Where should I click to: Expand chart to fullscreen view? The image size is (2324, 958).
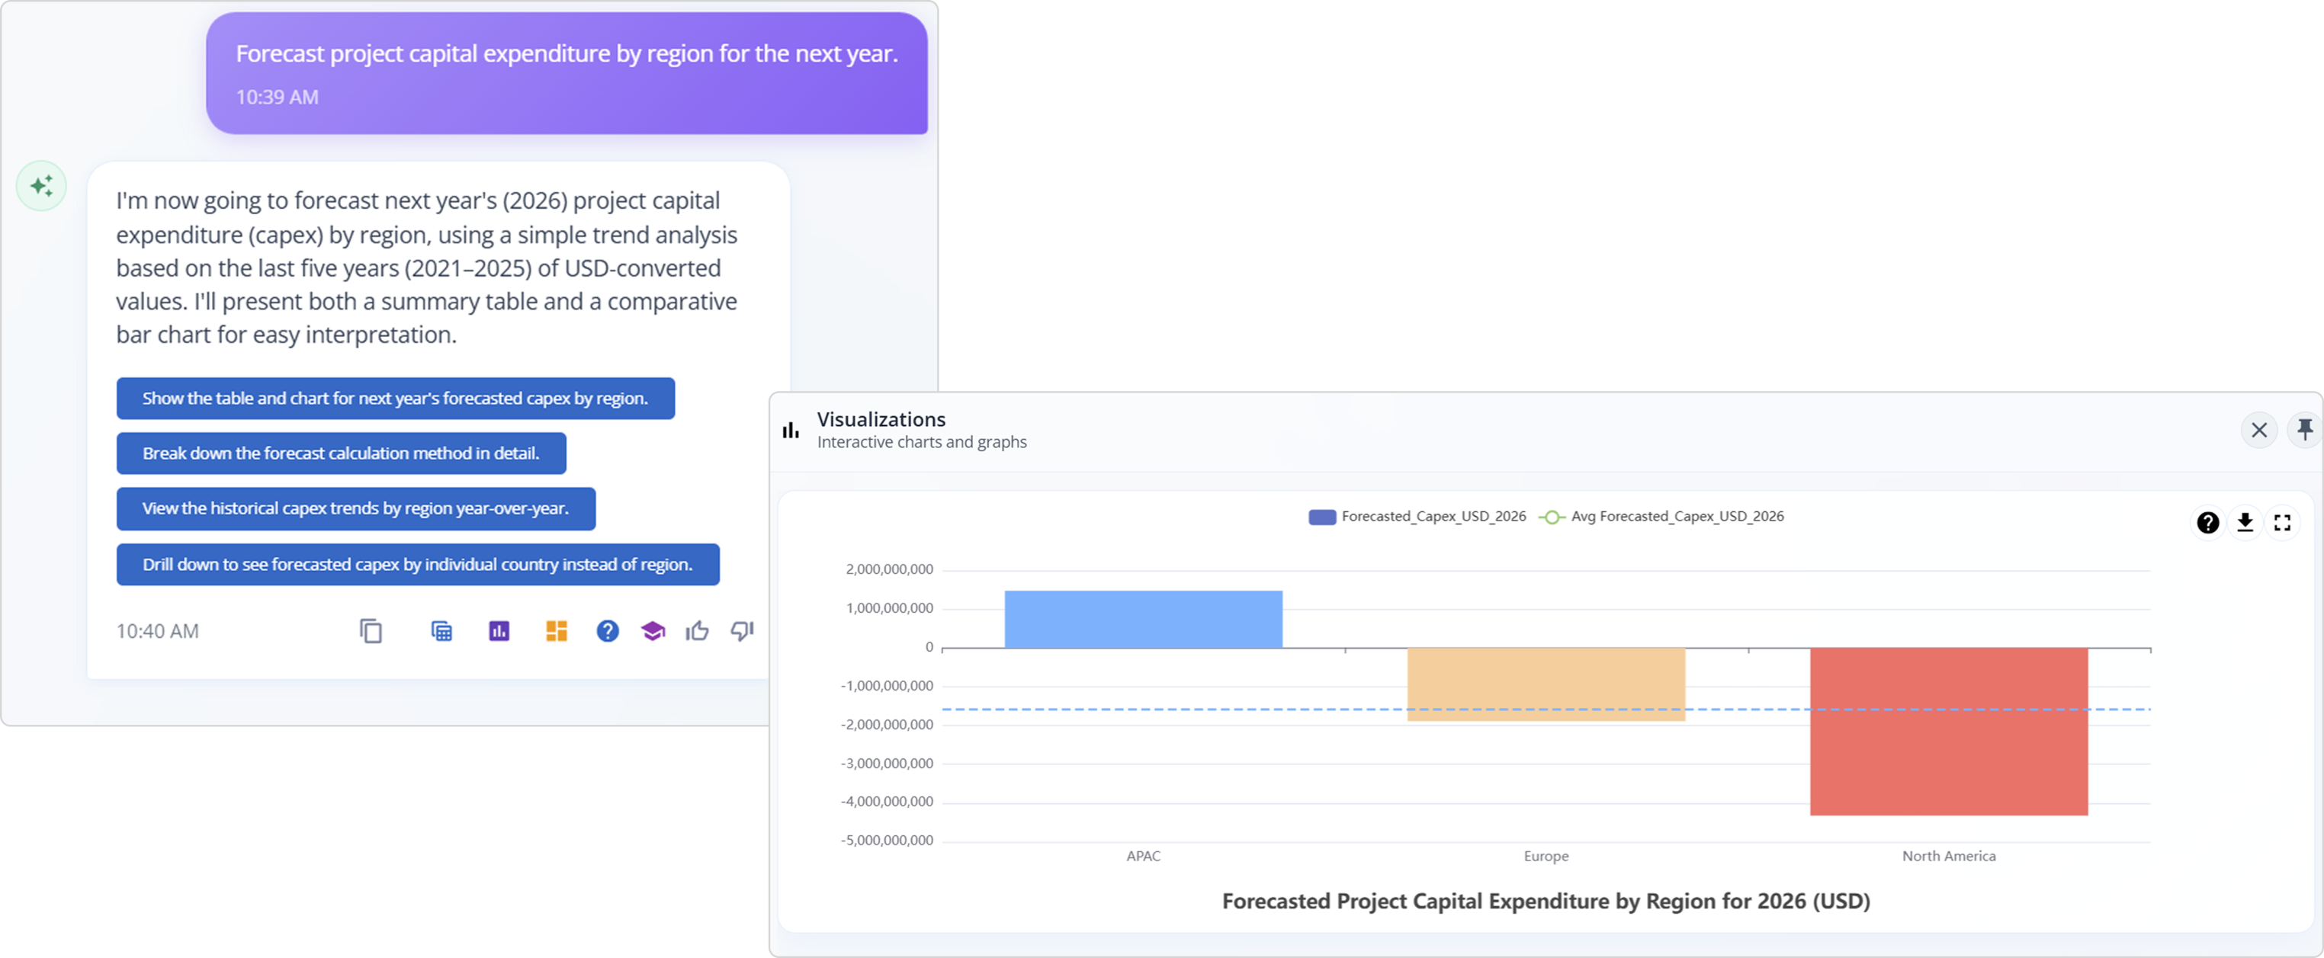(x=2283, y=522)
